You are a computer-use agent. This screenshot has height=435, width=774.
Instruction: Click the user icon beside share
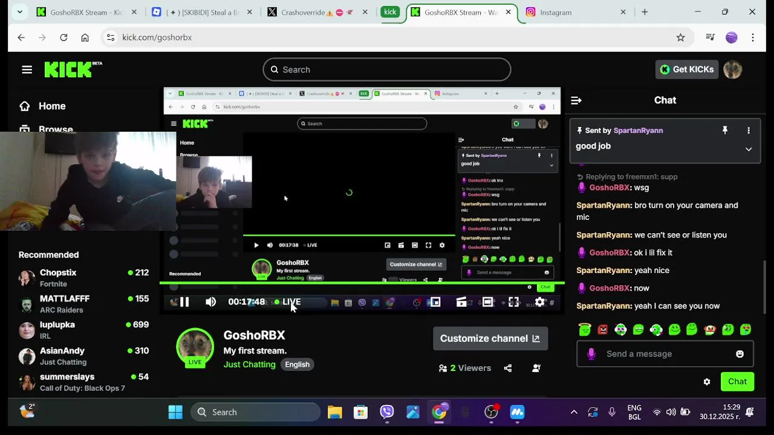(x=536, y=368)
